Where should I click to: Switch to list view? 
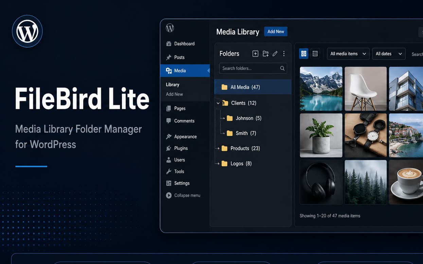coord(315,54)
